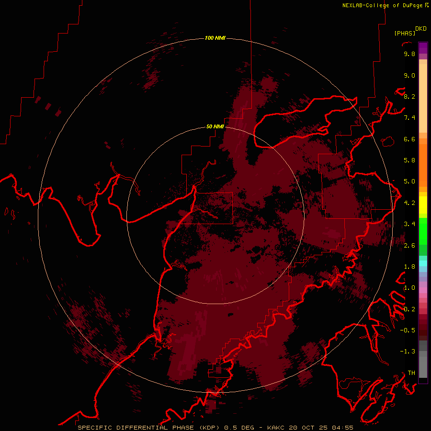This screenshot has height=431, width=431.
Task: Click the 9.8 legend value
Action: pos(409,54)
